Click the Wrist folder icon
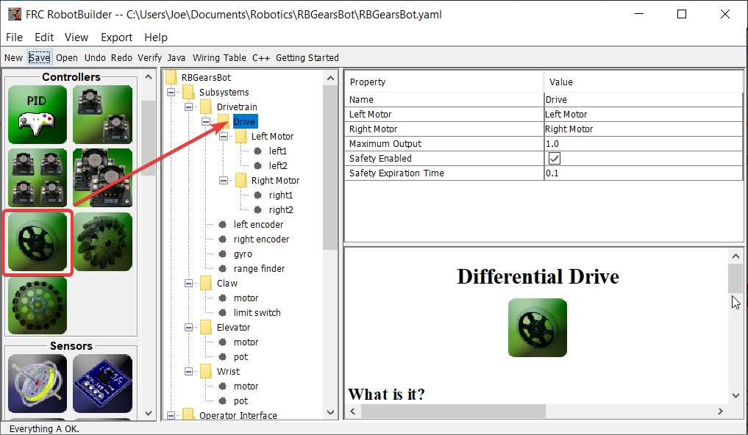Image resolution: width=748 pixels, height=435 pixels. (x=206, y=371)
